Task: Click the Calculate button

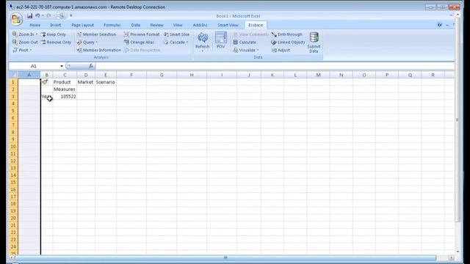Action: pyautogui.click(x=245, y=43)
